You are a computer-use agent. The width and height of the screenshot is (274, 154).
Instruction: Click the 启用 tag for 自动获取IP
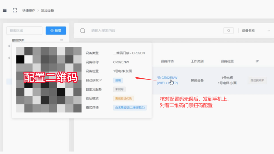118,80
